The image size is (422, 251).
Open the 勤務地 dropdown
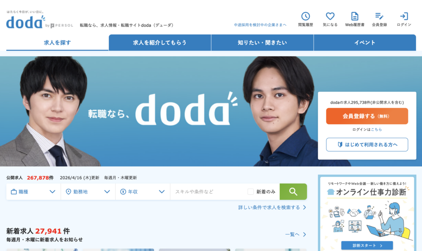(x=88, y=192)
